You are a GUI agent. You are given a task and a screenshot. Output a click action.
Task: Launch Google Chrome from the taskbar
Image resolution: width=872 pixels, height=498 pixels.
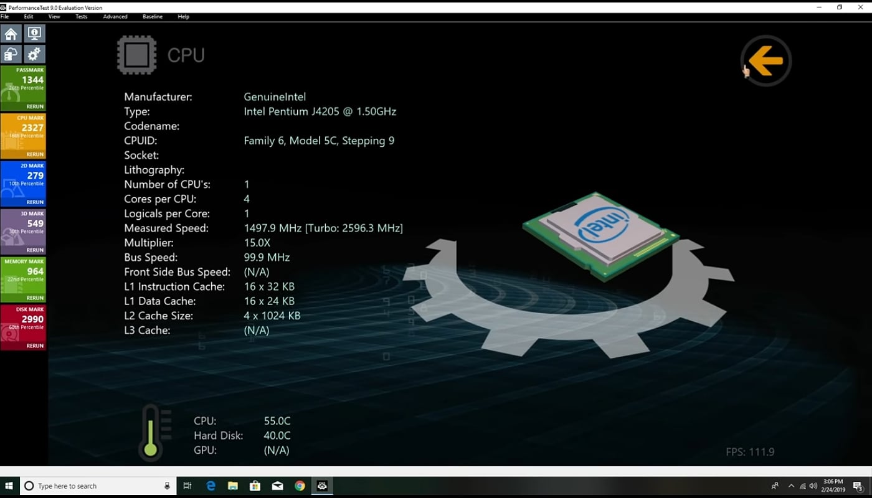coord(300,486)
